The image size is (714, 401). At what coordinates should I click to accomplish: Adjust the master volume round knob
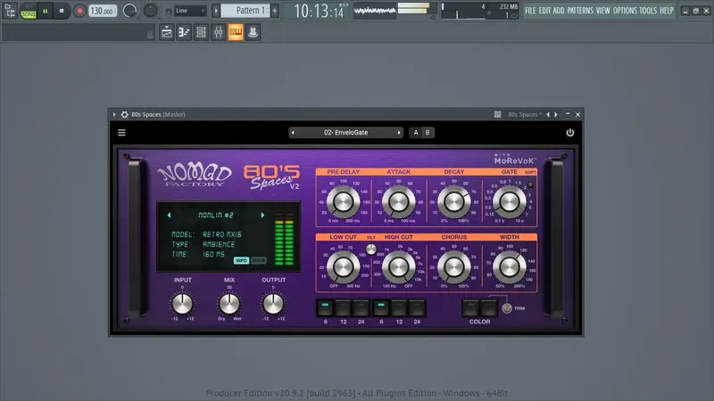129,11
